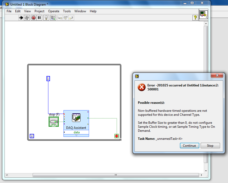
Task: Click the 'Task Name: _unnamedTask<4>' text
Action: [x=160, y=139]
